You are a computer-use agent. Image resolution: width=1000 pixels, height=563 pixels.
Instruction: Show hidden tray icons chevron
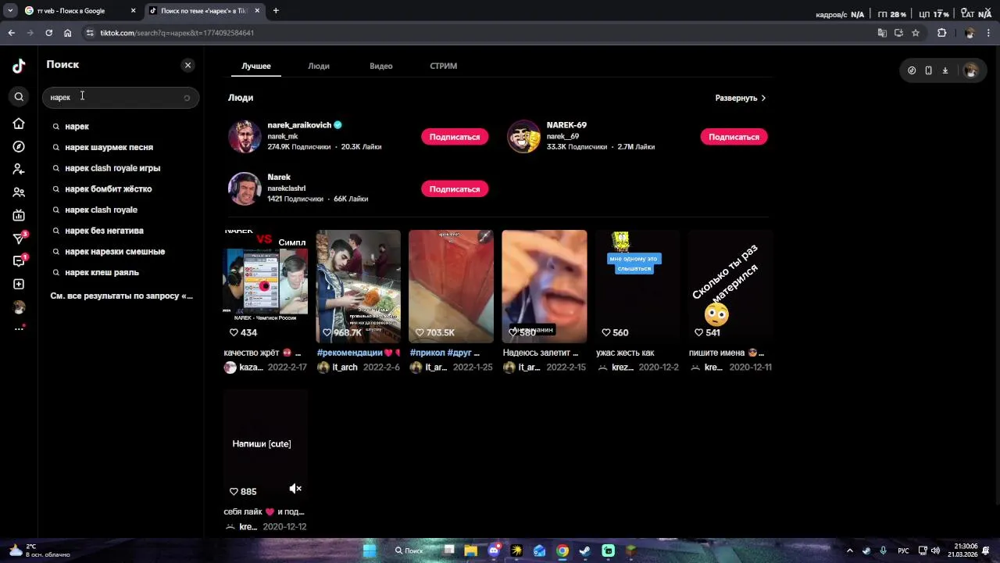[849, 550]
